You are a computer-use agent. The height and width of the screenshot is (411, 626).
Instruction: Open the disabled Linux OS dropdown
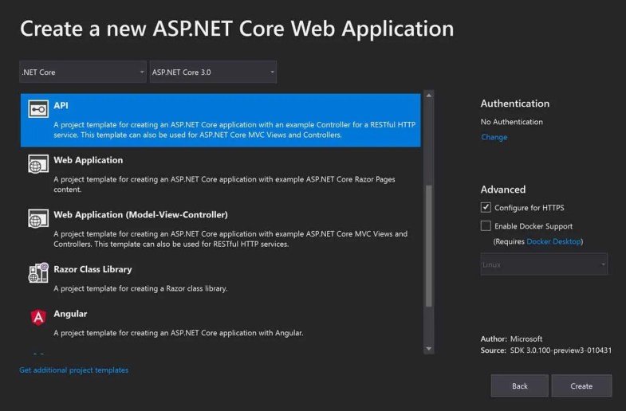544,264
